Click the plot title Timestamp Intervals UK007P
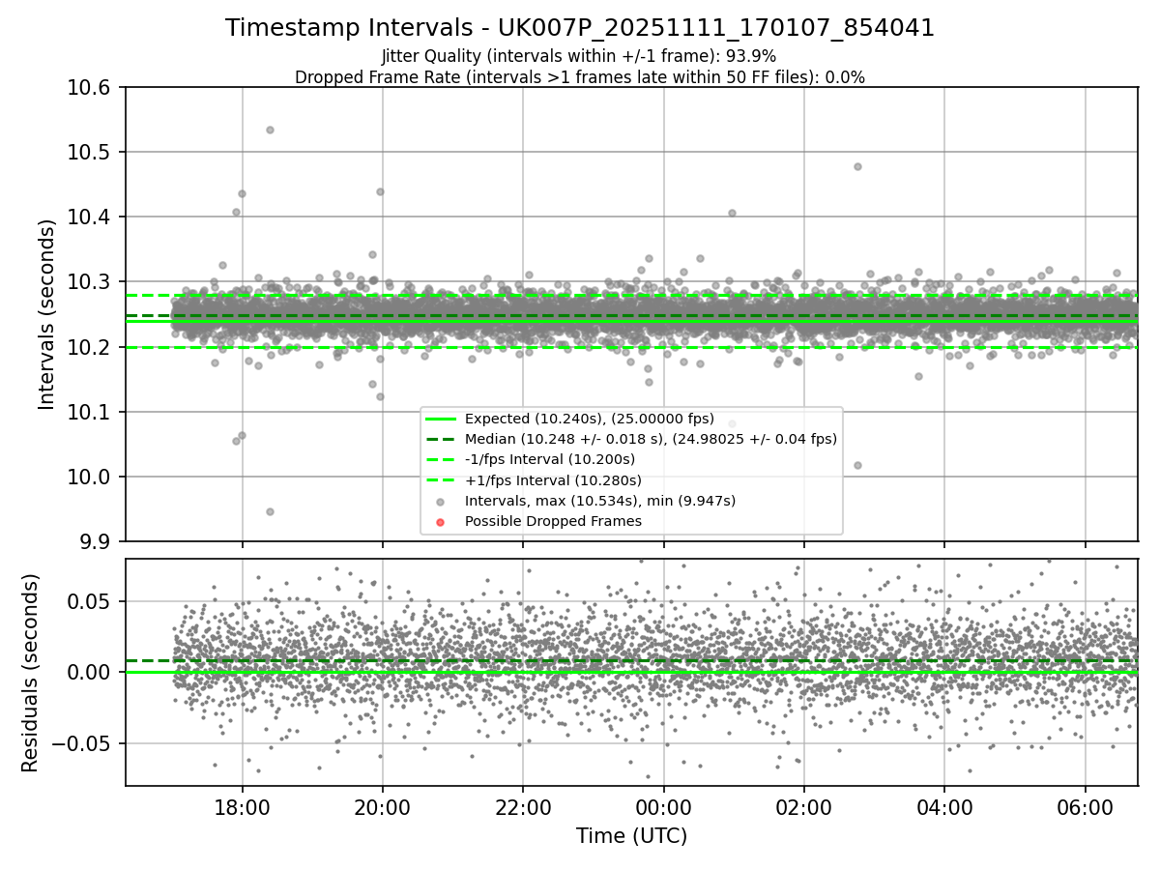 click(x=580, y=28)
